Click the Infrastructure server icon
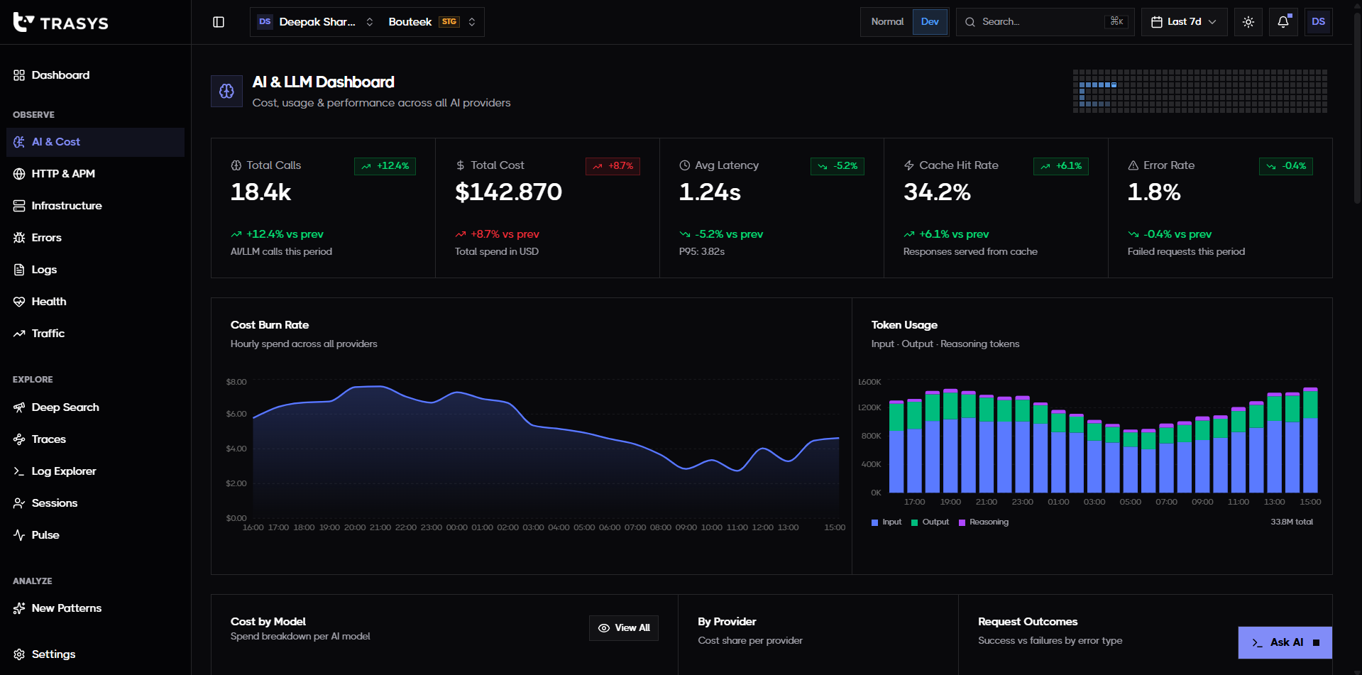The width and height of the screenshot is (1362, 675). click(19, 206)
